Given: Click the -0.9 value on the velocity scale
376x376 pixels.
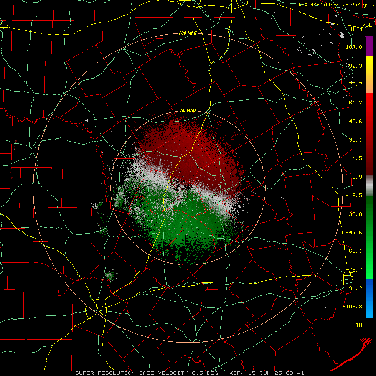Looking at the screenshot, I should click(x=356, y=177).
